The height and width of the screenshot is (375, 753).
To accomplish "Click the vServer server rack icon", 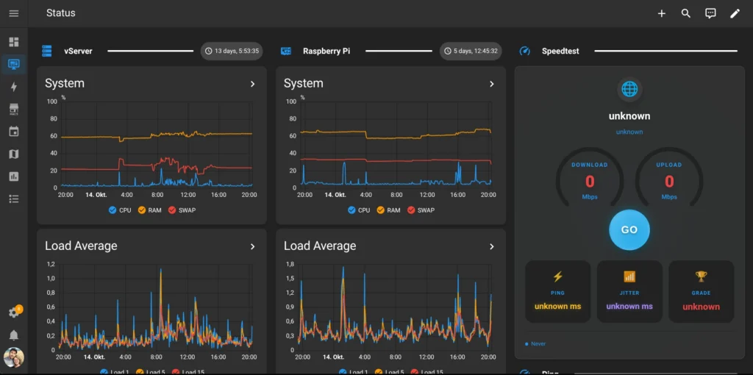I will point(46,51).
